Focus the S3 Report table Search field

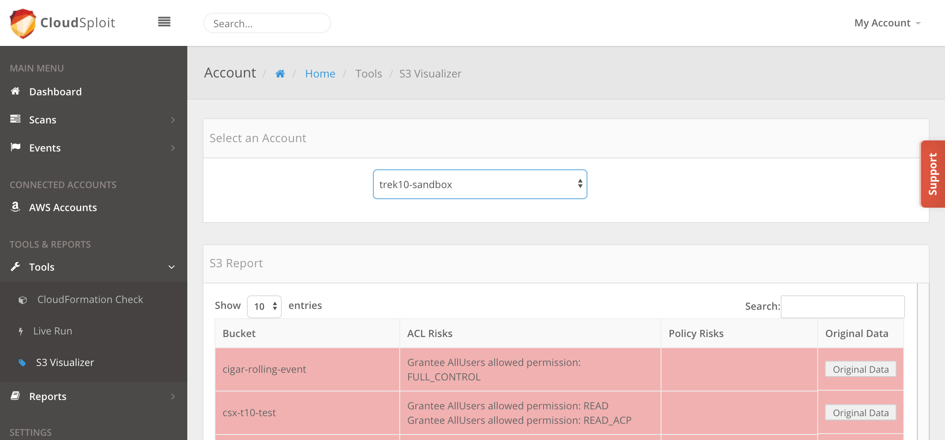[843, 306]
